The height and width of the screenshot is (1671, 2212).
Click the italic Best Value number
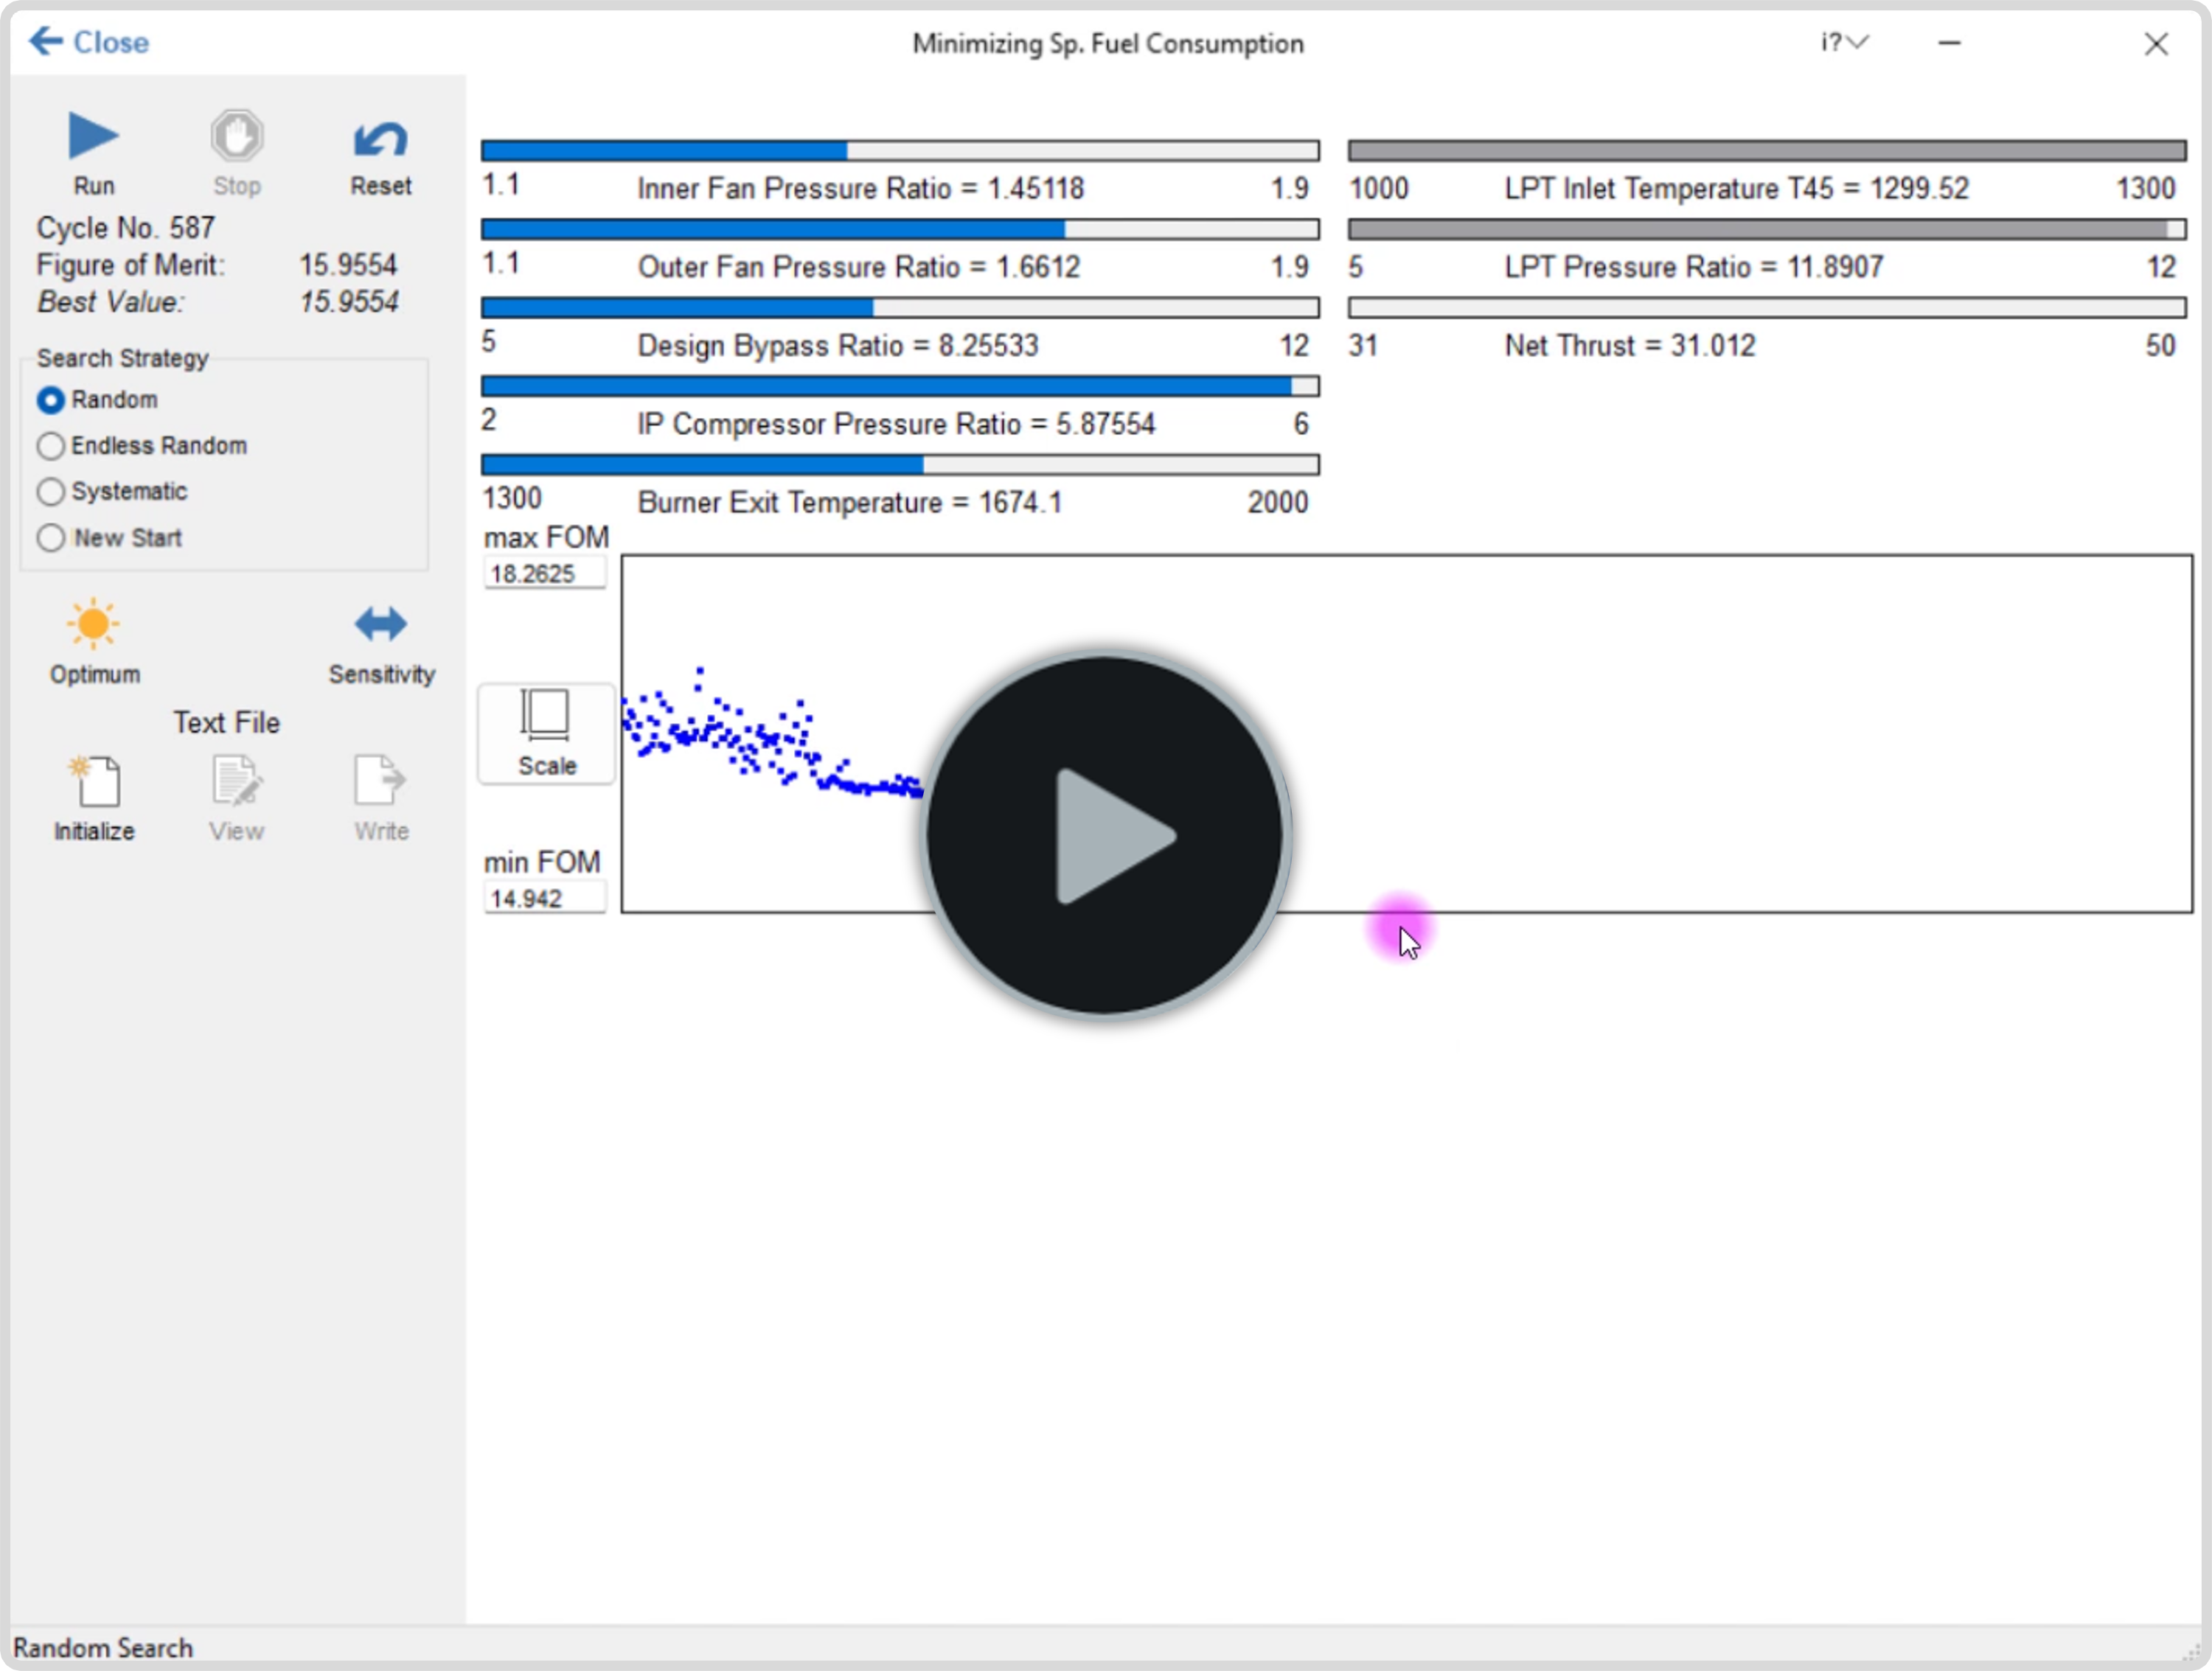coord(349,301)
